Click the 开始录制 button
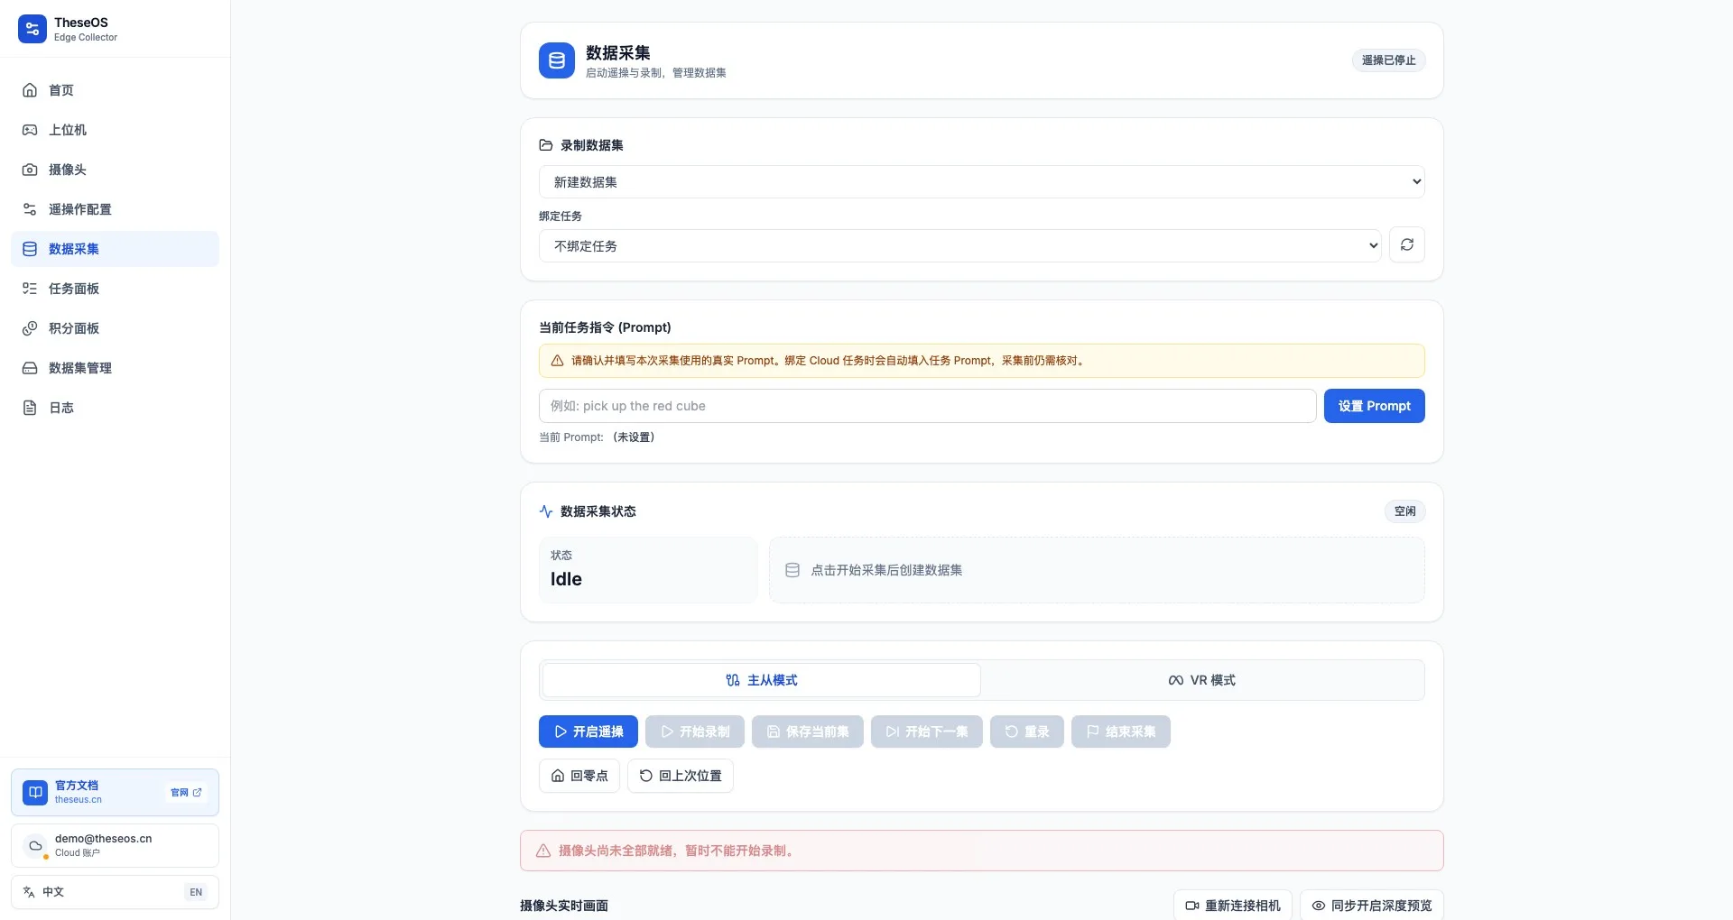This screenshot has width=1733, height=920. (x=694, y=731)
